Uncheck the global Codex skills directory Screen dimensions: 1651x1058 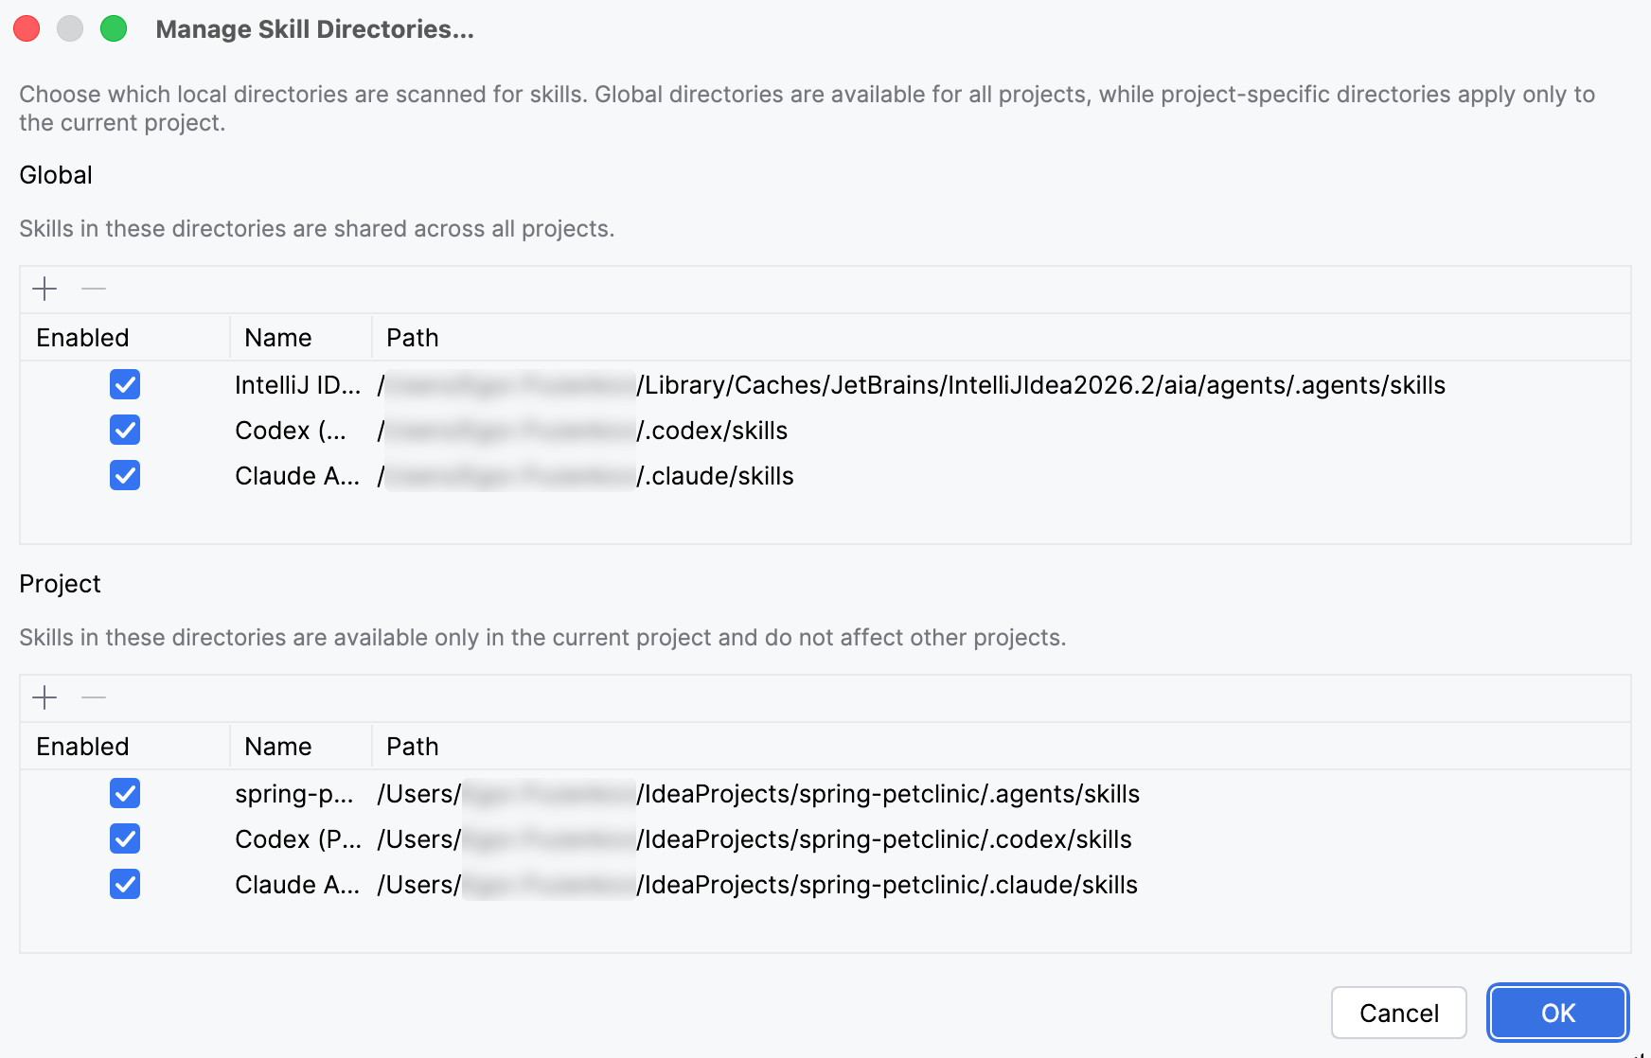(125, 431)
